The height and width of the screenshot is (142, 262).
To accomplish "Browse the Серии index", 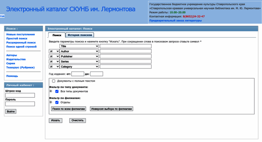I will point(11,63).
